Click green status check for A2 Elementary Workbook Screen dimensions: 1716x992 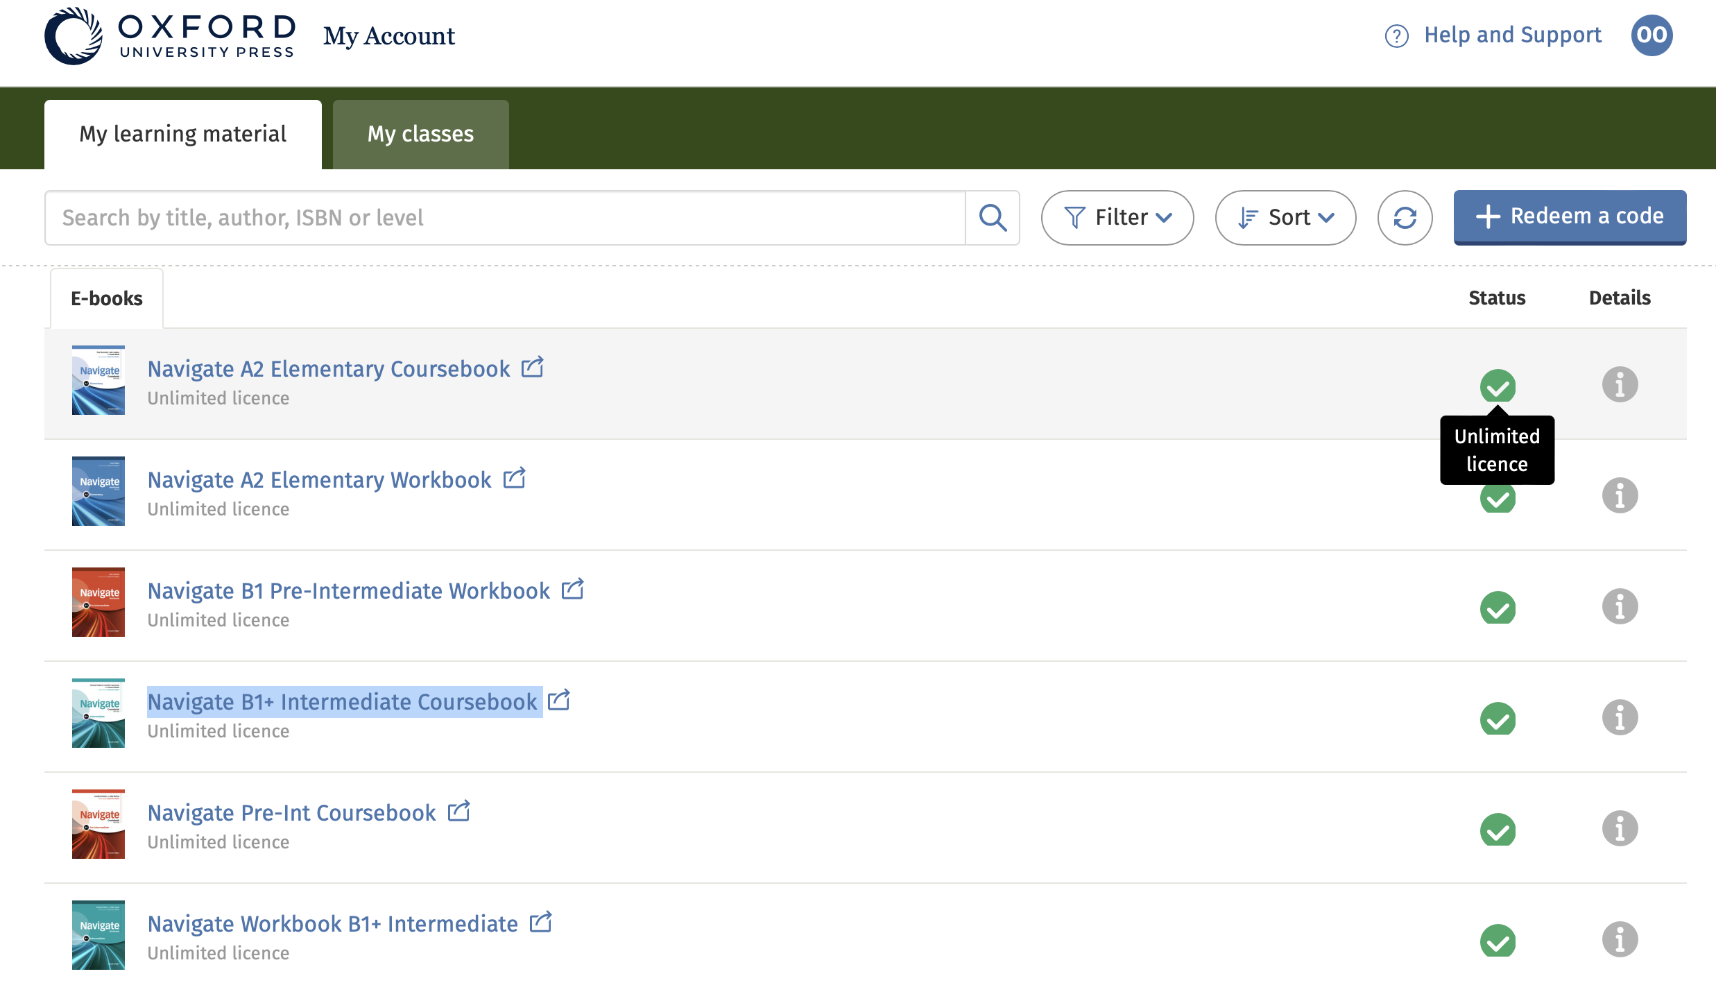point(1498,499)
